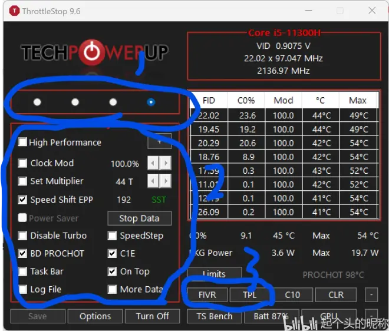Click the plus button beside High Performance
Image resolution: width=389 pixels, height=331 pixels.
point(160,141)
